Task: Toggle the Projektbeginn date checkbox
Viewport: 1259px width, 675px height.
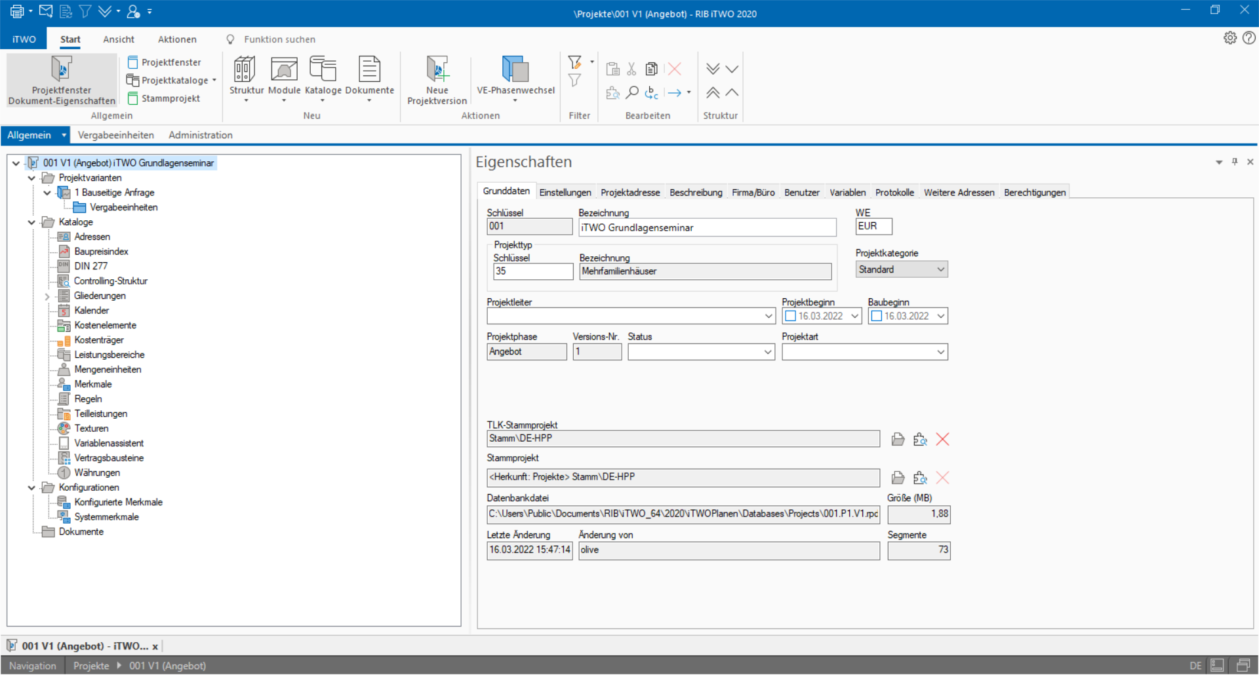Action: 790,316
